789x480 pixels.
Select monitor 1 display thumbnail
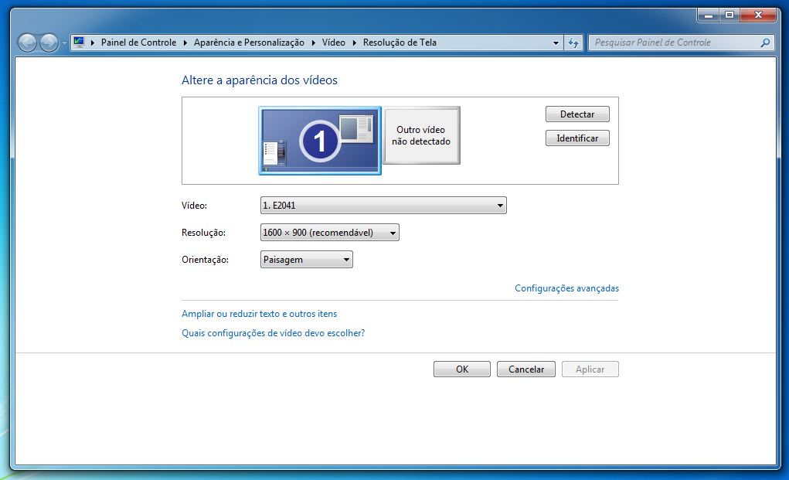(x=320, y=141)
